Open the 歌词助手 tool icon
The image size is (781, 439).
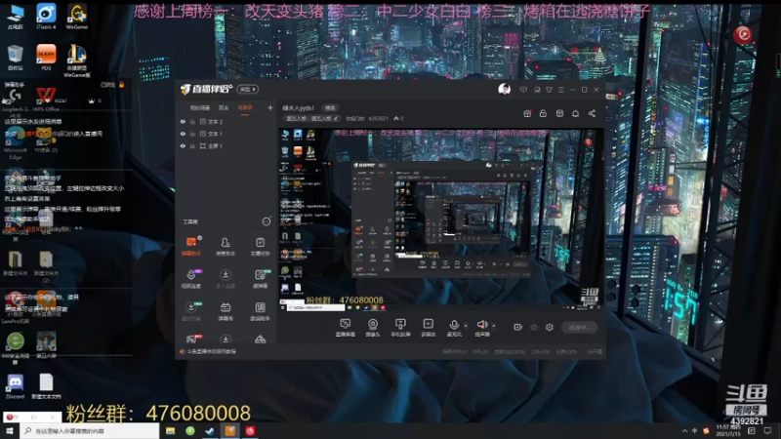pos(260,310)
